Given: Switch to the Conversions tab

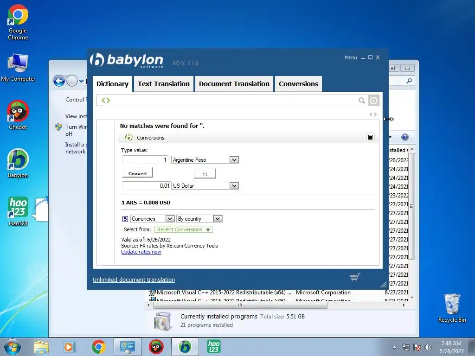Looking at the screenshot, I should click(x=298, y=84).
